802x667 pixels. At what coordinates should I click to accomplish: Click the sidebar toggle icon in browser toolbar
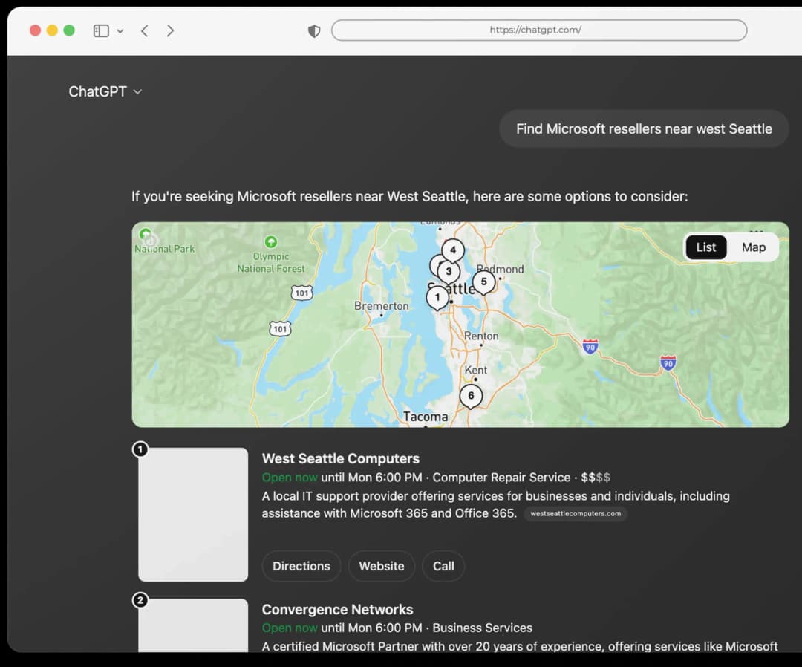(x=101, y=30)
